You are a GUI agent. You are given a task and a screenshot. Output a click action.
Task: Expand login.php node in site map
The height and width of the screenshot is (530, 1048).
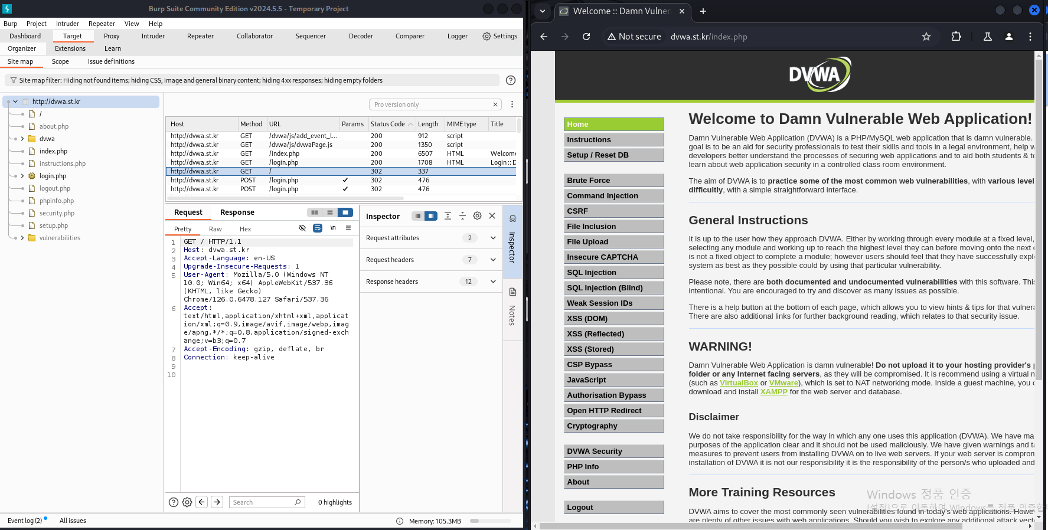pyautogui.click(x=22, y=176)
